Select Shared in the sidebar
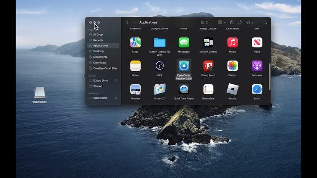Image resolution: width=317 pixels, height=178 pixels. (103, 86)
